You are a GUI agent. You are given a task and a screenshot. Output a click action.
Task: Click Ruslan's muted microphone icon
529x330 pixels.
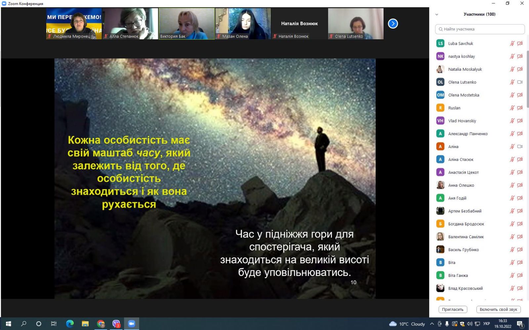[x=512, y=108]
